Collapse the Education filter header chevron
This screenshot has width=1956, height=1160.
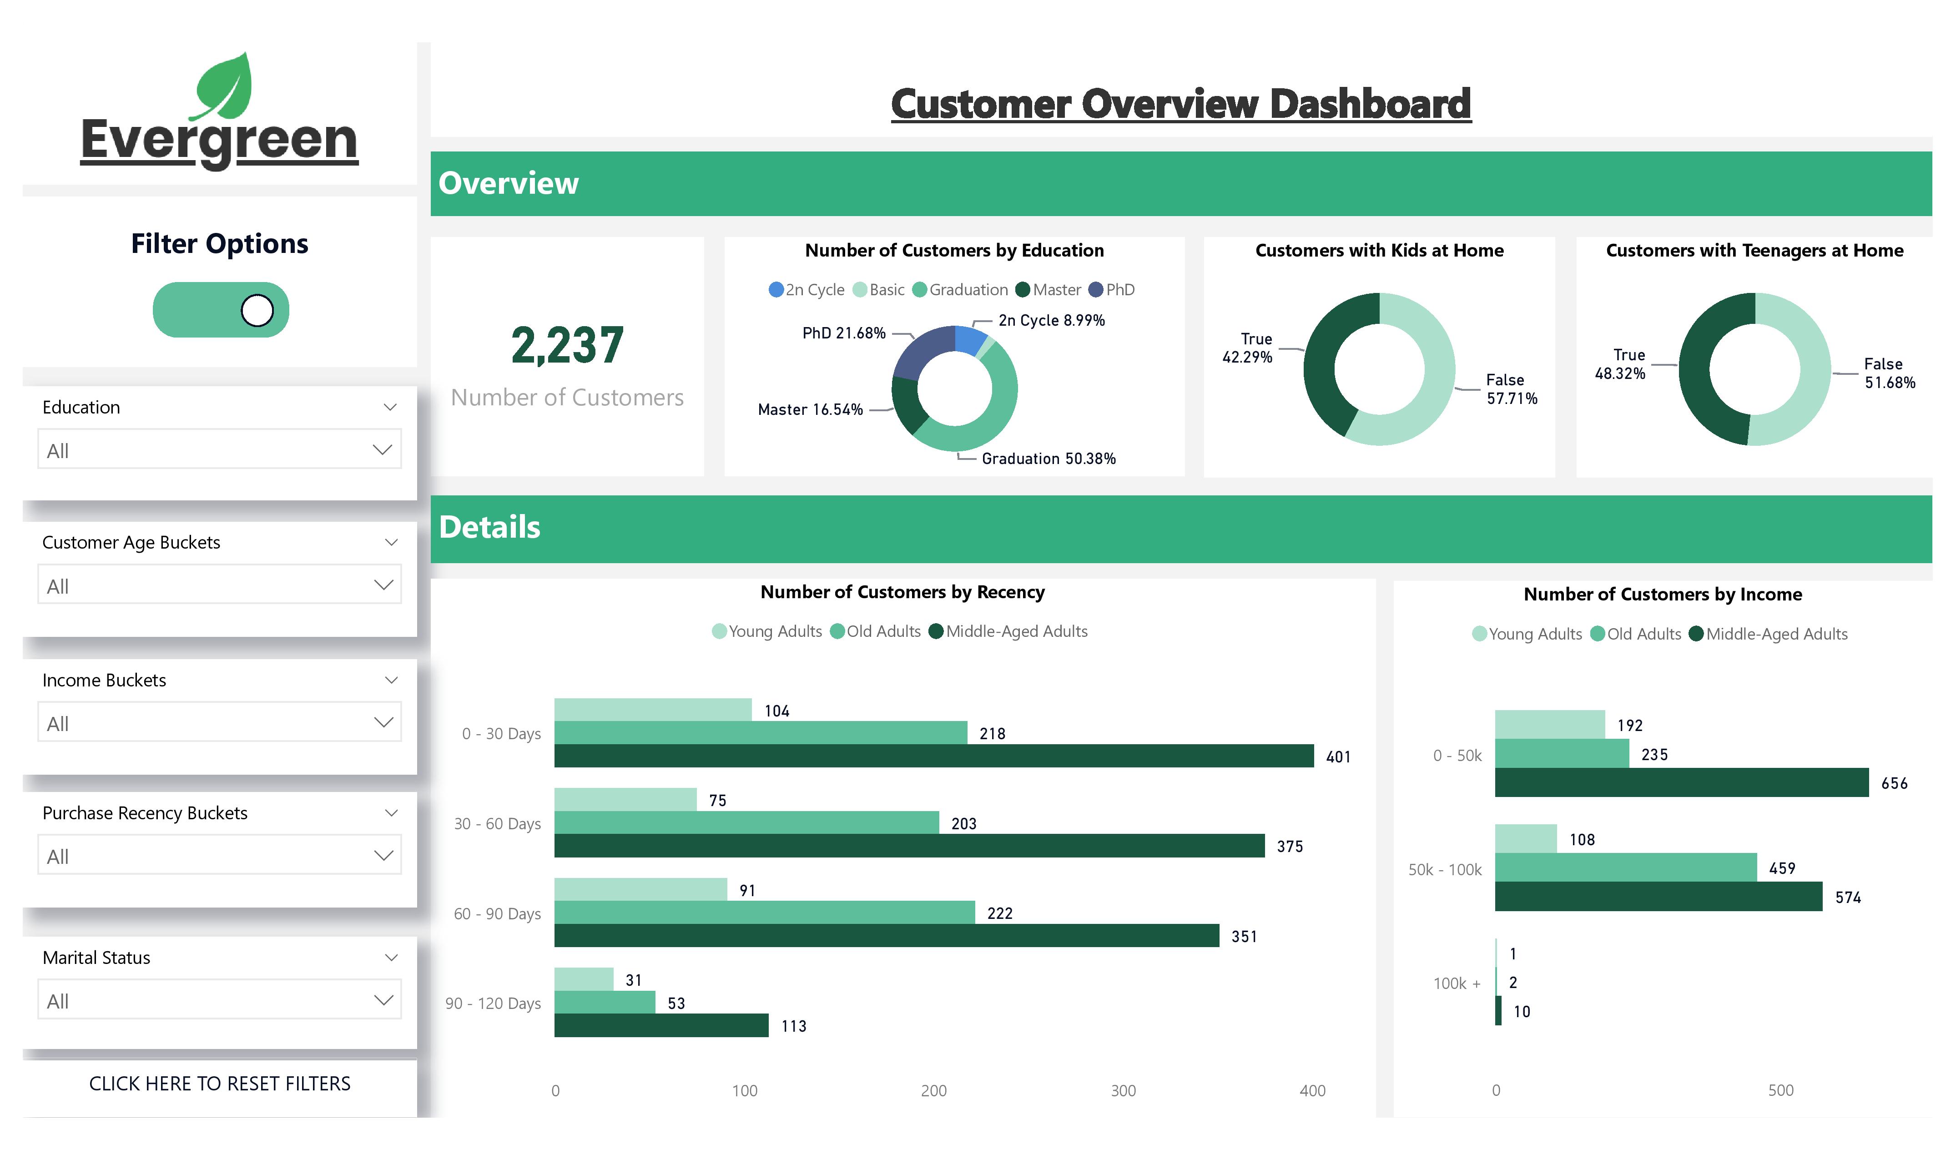click(x=390, y=407)
